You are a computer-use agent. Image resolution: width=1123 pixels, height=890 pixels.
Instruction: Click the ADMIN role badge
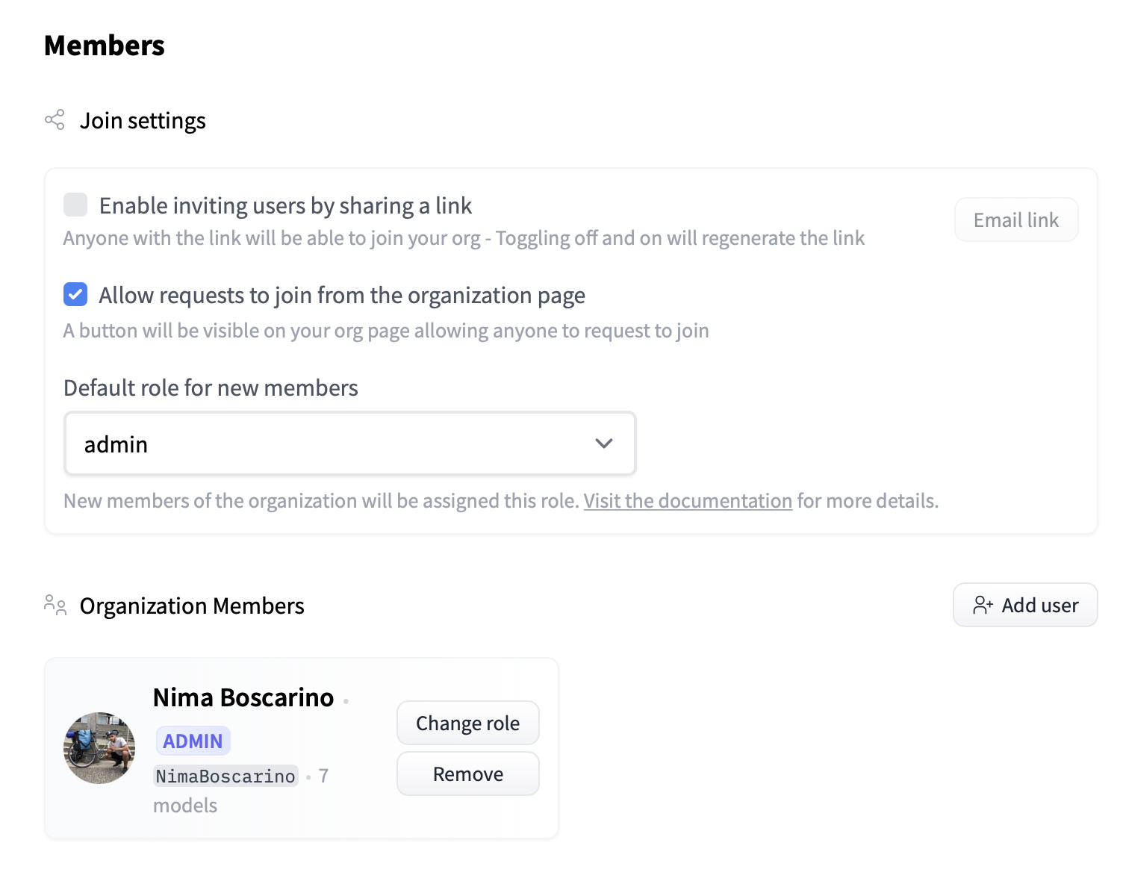tap(193, 741)
